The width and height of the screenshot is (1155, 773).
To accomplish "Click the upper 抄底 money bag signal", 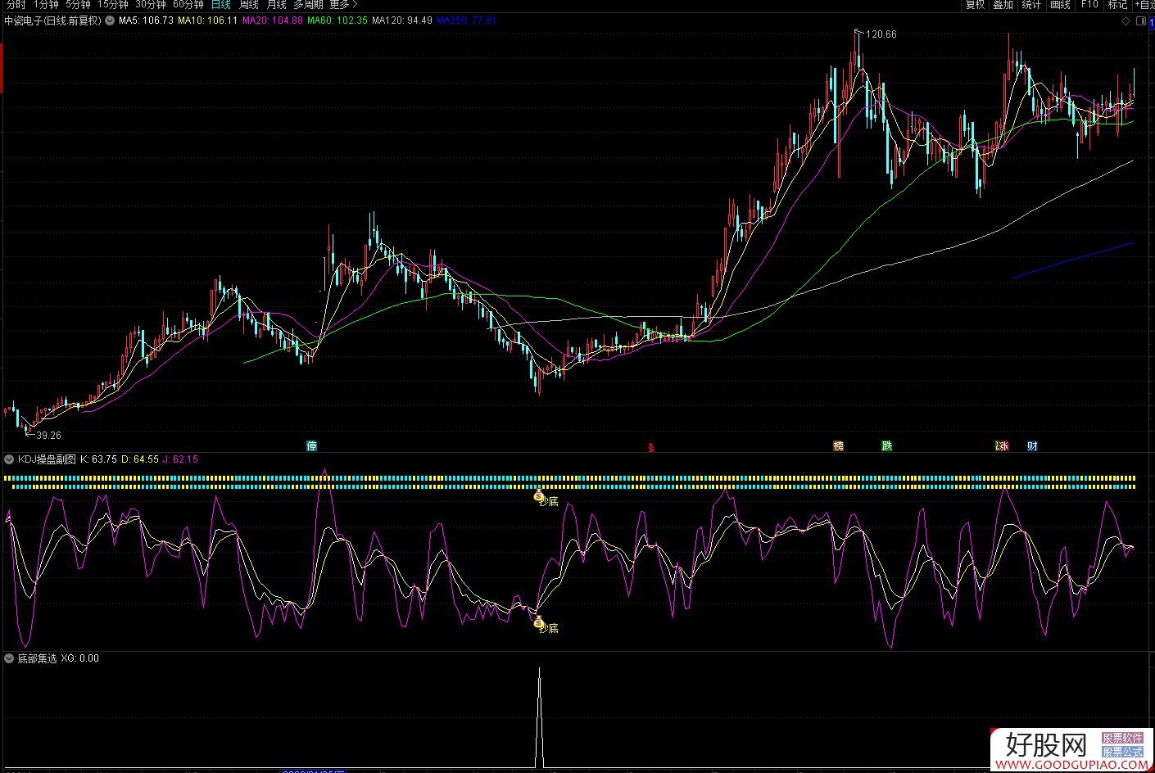I will 538,496.
